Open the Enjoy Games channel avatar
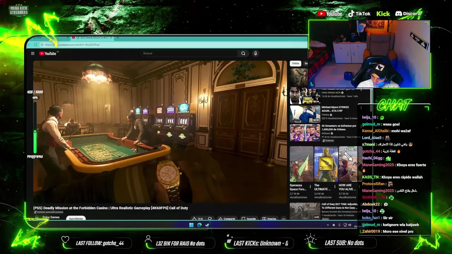 [36, 218]
